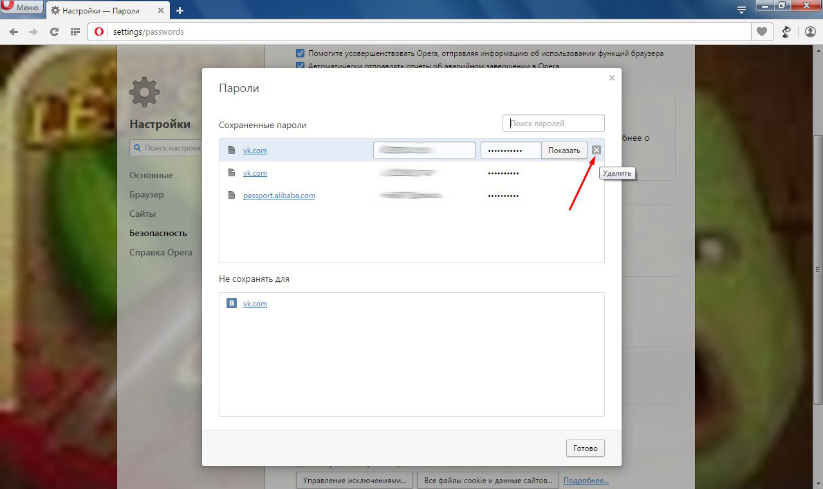Delete the selected vk.com saved password

(x=596, y=150)
